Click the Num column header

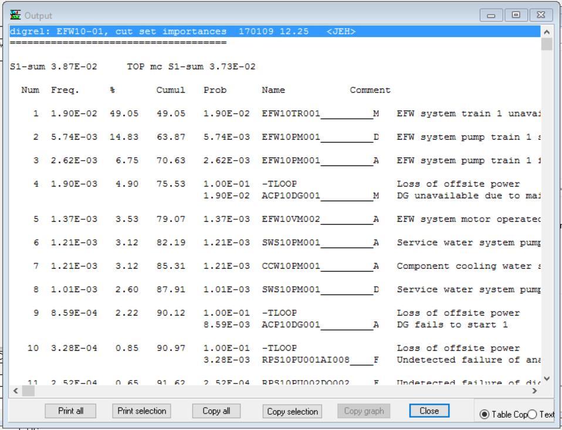pos(30,90)
